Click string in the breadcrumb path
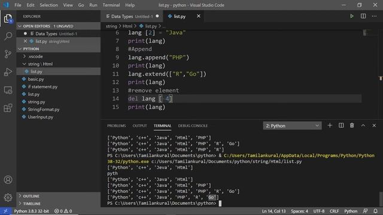 click(x=111, y=26)
